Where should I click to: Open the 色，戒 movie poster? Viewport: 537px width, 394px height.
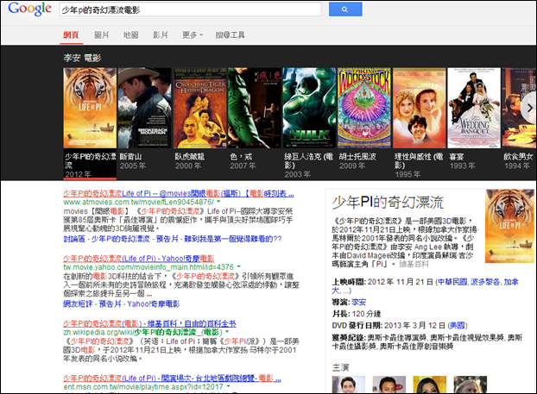pos(255,108)
